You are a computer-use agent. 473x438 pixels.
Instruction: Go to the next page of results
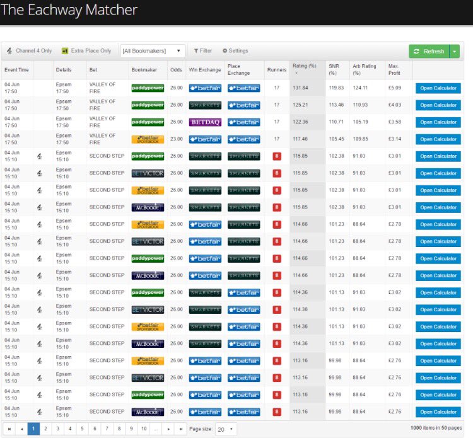click(x=168, y=429)
